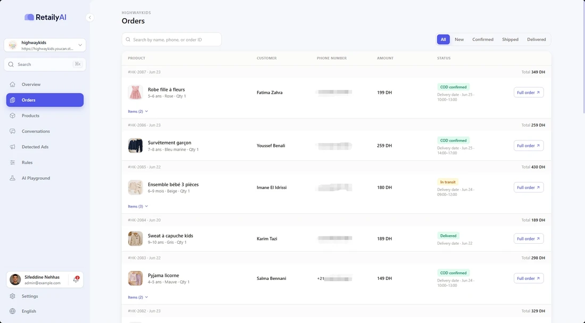Click the Orders clipboard icon in sidebar

tap(13, 100)
